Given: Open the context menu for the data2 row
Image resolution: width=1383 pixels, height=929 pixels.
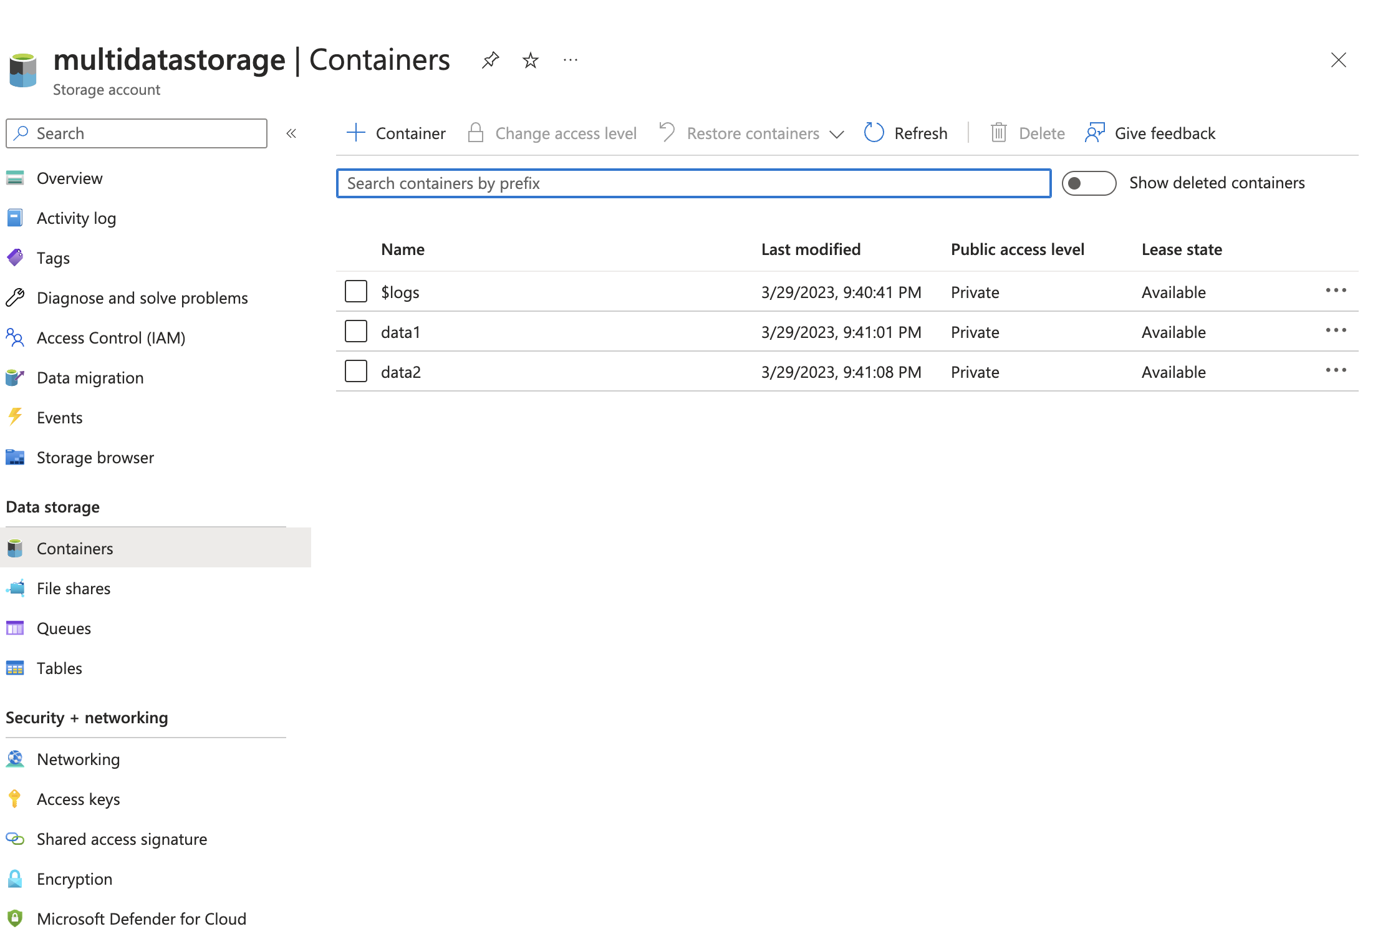Looking at the screenshot, I should (1336, 370).
